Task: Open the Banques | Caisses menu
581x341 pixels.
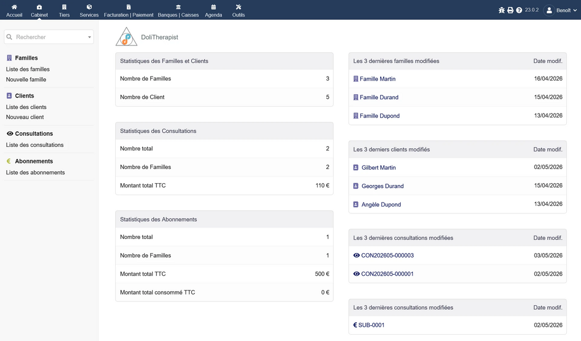Action: 178,10
